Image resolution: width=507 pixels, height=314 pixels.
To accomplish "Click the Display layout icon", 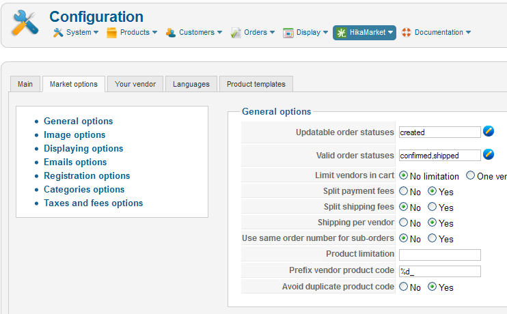I will [288, 33].
